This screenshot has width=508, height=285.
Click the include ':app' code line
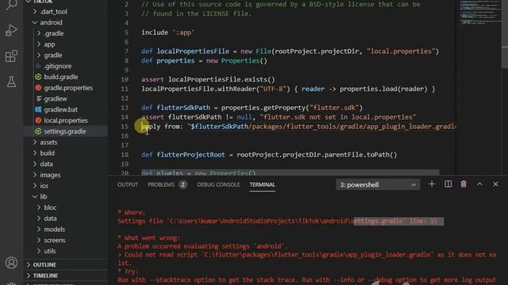pos(167,32)
